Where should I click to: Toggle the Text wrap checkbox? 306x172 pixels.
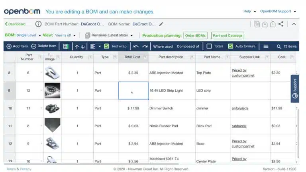(x=106, y=46)
